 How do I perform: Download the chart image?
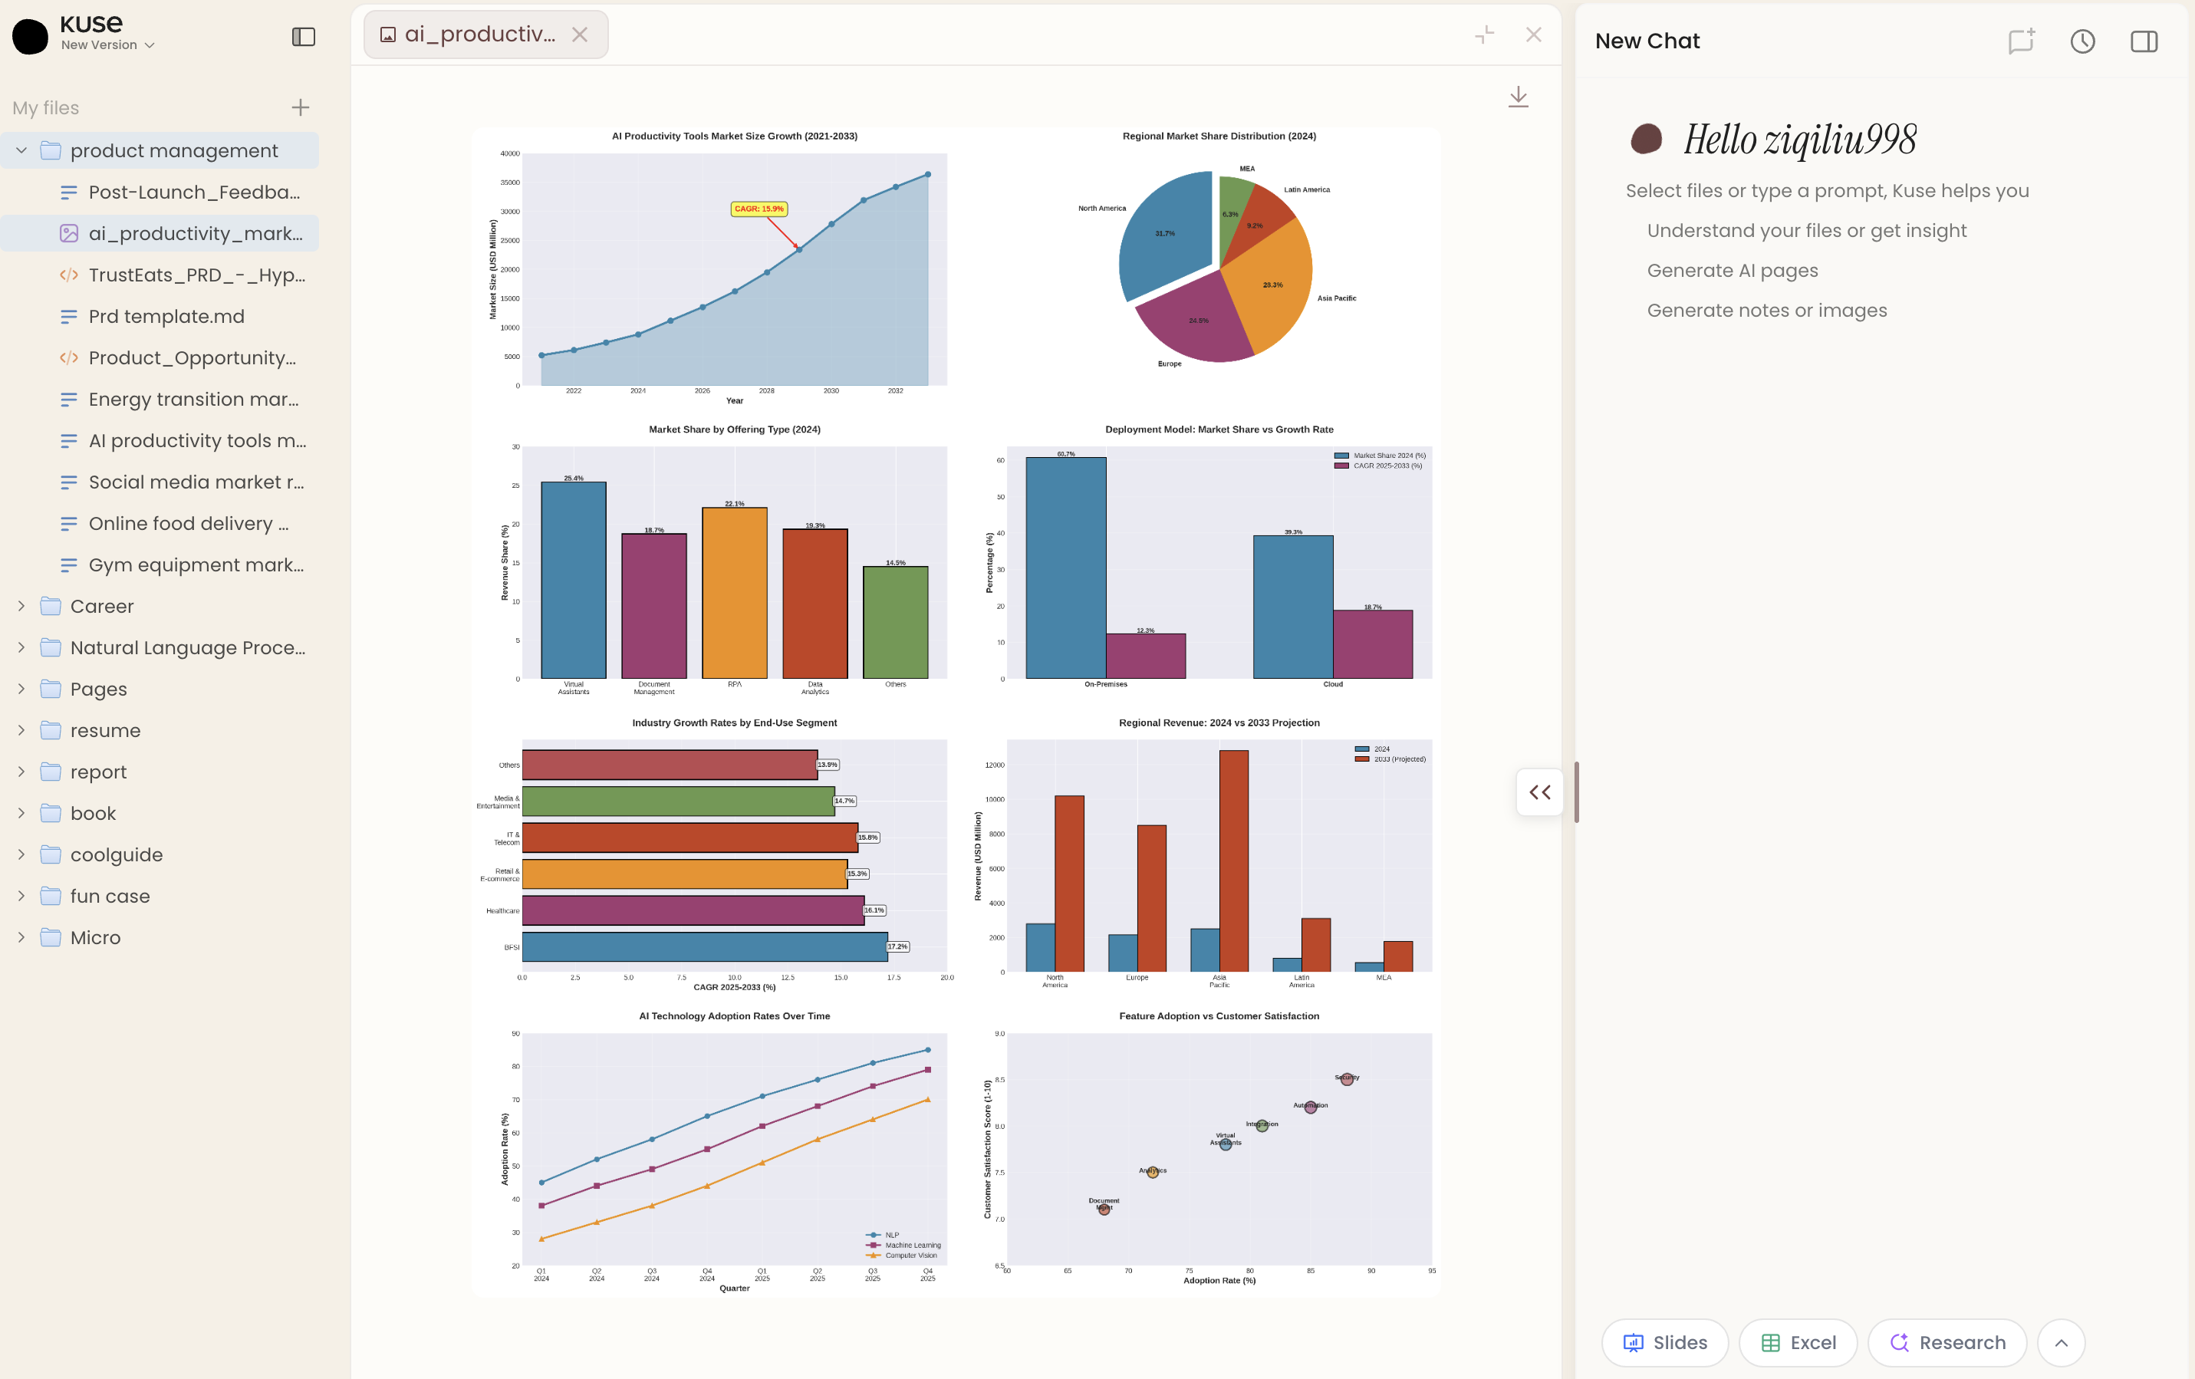[1518, 97]
